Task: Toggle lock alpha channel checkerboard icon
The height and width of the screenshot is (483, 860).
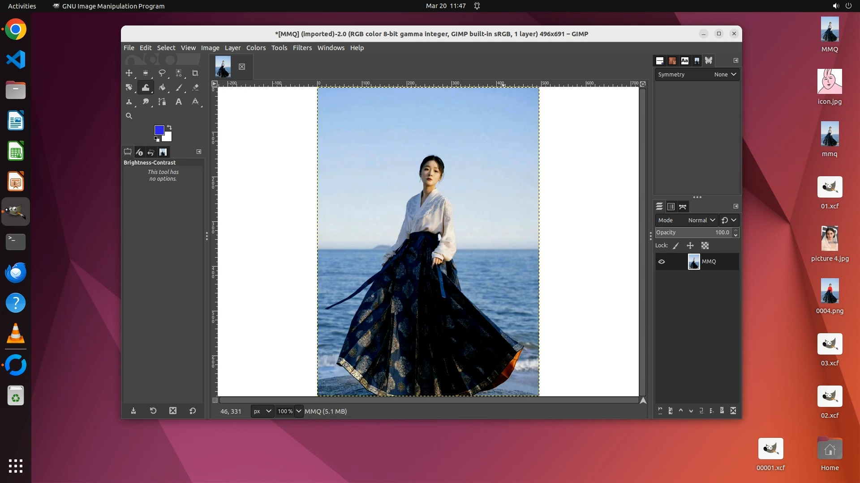Action: point(705,246)
